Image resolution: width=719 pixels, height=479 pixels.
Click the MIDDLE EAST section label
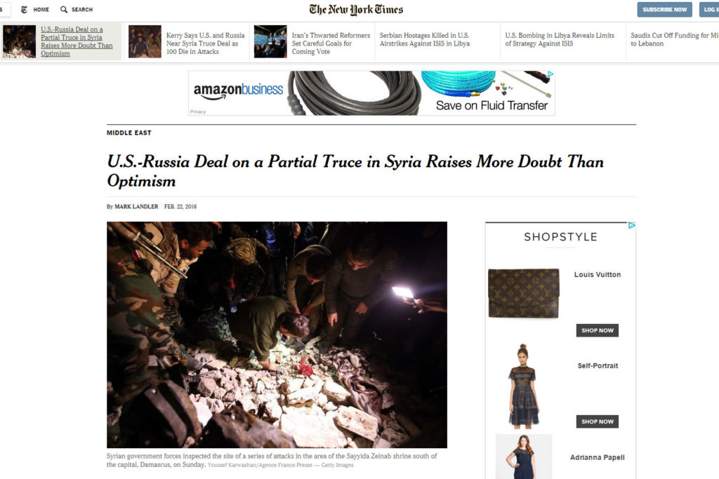[x=129, y=133]
